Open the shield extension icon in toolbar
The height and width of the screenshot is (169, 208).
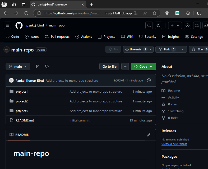[x=167, y=13]
